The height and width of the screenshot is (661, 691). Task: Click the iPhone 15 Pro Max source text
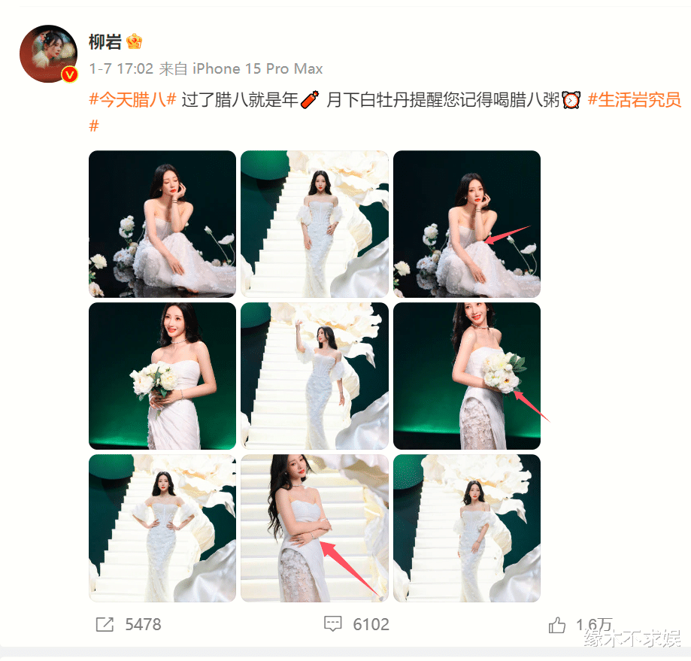[x=258, y=68]
